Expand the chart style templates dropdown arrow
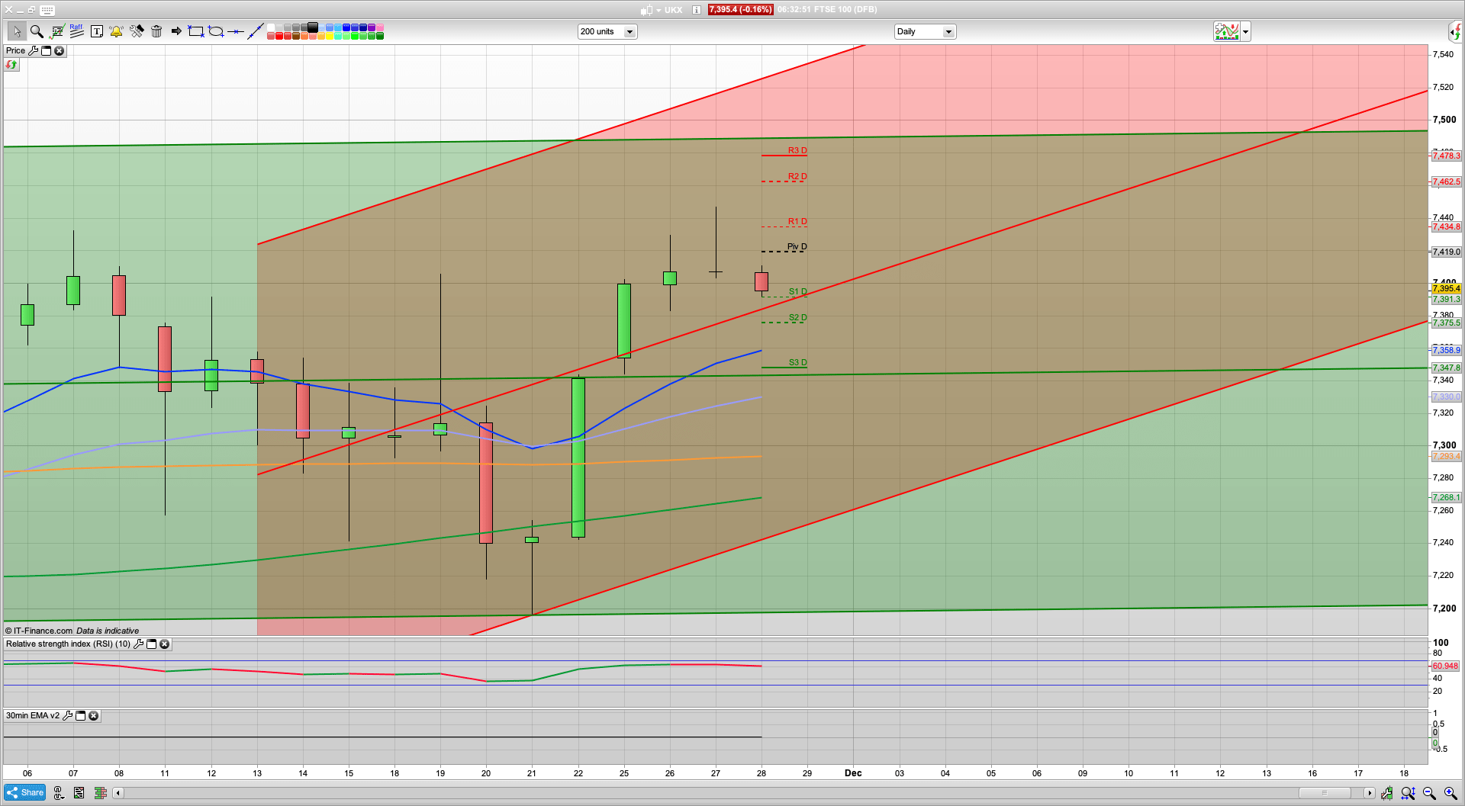Screen dimensions: 1465x806 click(x=1245, y=31)
